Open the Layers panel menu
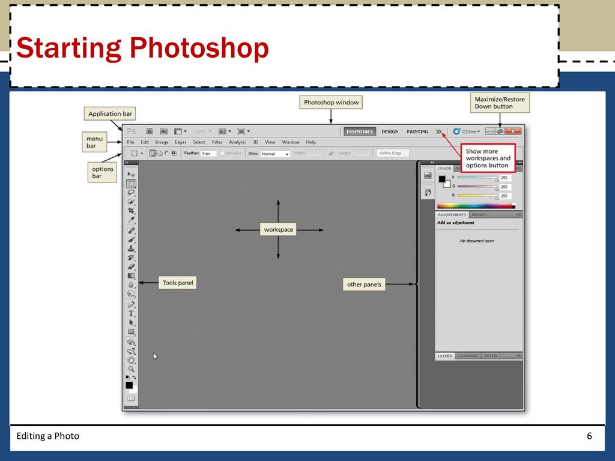The width and height of the screenshot is (615, 461). pos(518,356)
